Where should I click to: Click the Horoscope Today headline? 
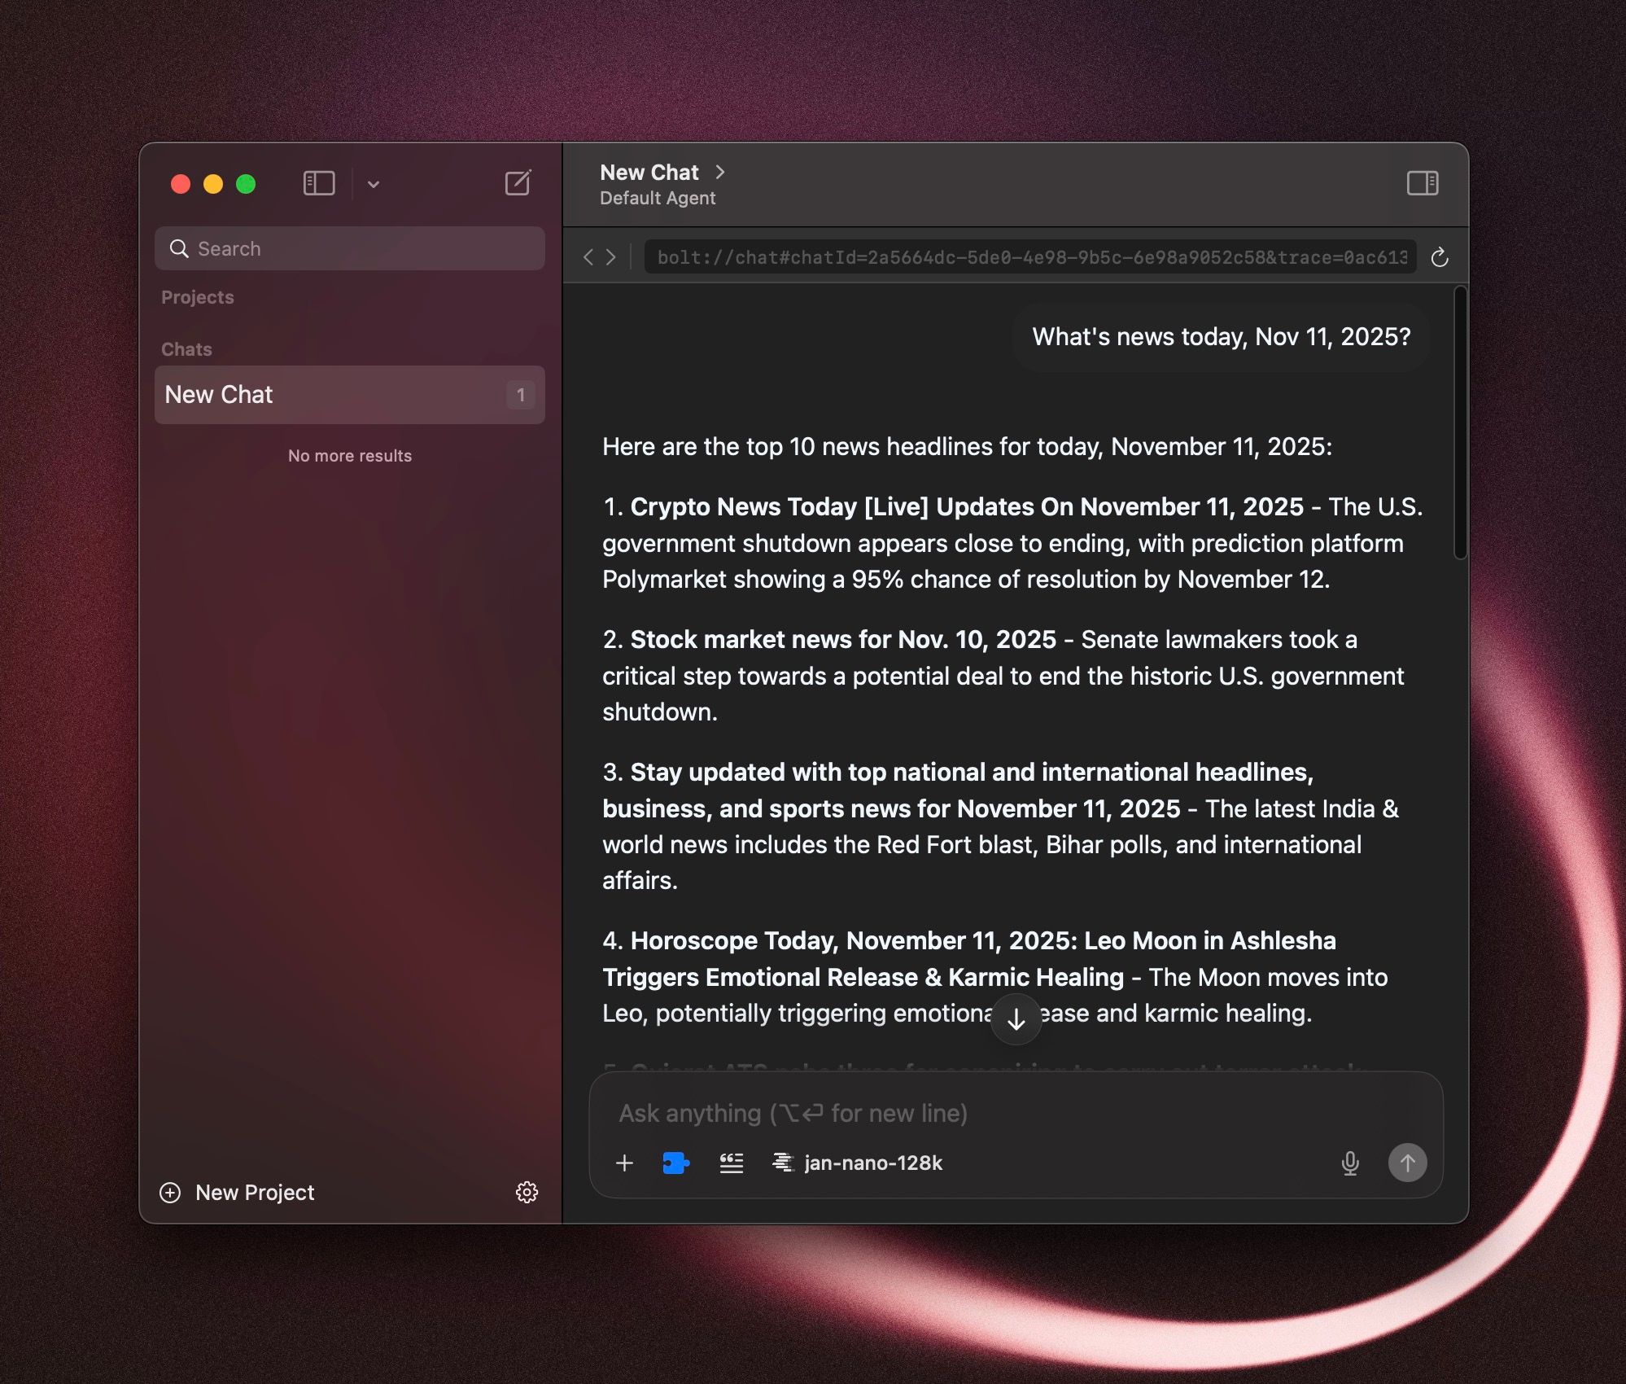coord(968,959)
